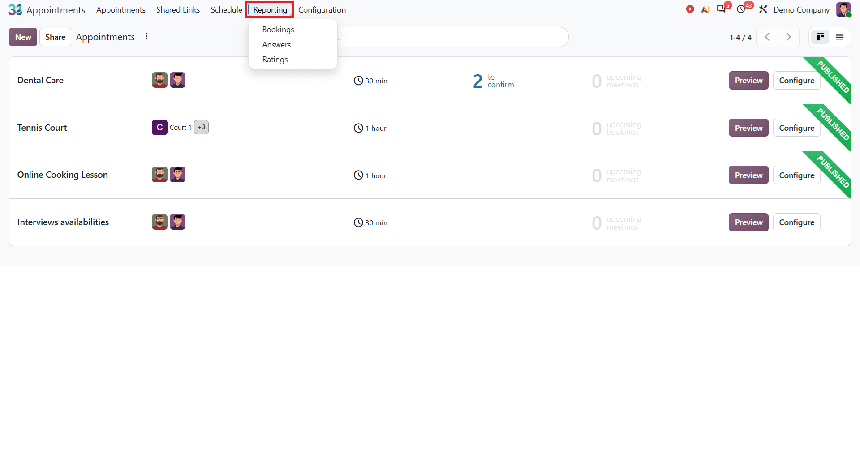The image size is (860, 462).
Task: Configure the Interviews availabilities appointment
Action: [x=796, y=222]
